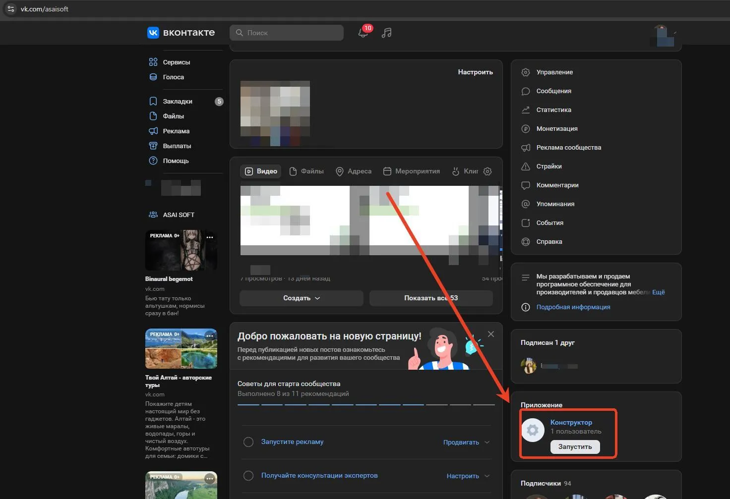Open the notifications bell
This screenshot has width=730, height=499.
coord(363,33)
